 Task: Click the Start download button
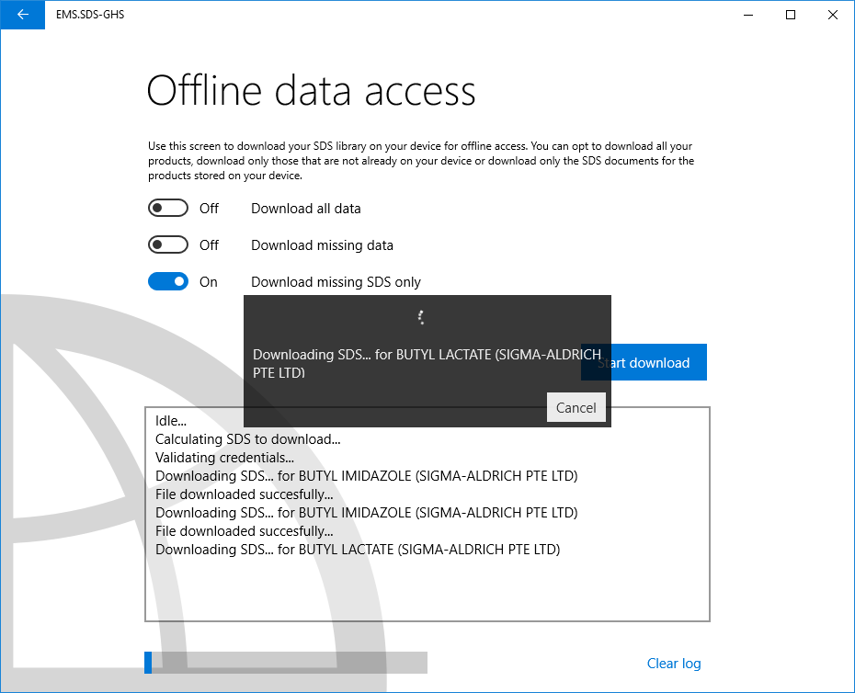click(658, 362)
